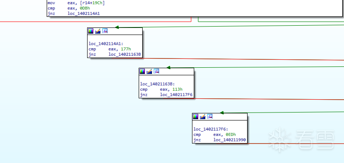Select label loc_1402117F6: in node
Viewport: 344px width, 163px height.
[x=211, y=129]
